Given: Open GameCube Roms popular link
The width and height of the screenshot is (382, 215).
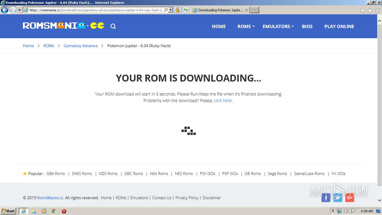Looking at the screenshot, I should click(309, 173).
